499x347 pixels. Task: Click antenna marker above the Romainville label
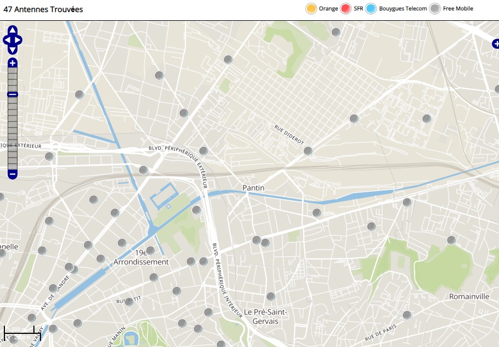tap(451, 240)
